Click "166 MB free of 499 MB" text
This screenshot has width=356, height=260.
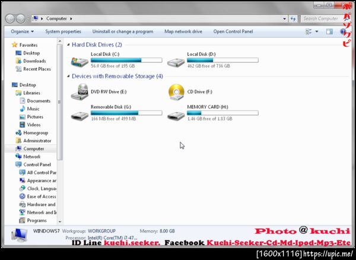click(x=113, y=119)
